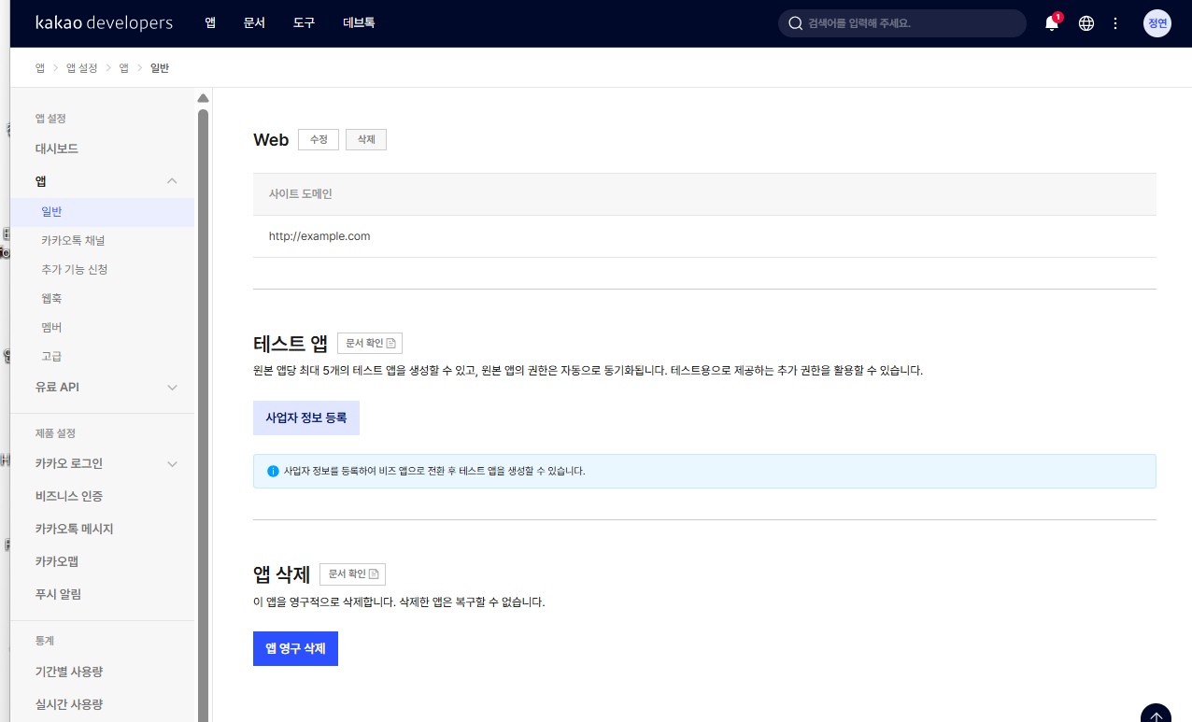Click the Web 수정 button
The image size is (1192, 722).
(x=319, y=139)
